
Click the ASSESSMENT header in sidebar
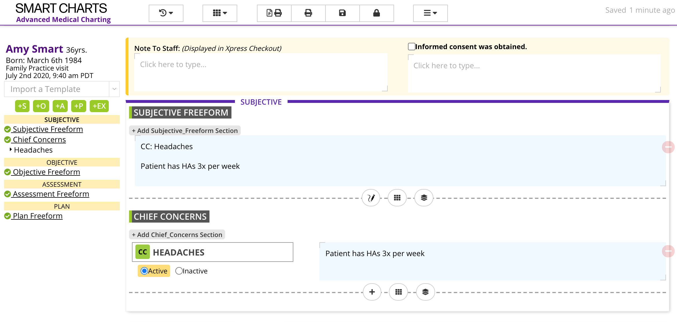pos(62,184)
